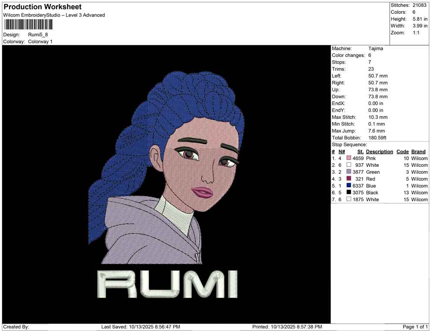Click the Page 1 of 1 footer text
431x331 pixels.
[415, 327]
